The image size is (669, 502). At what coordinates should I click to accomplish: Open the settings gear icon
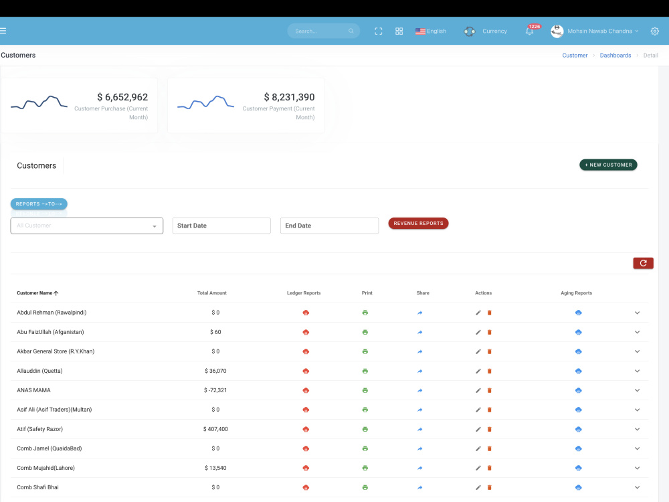654,31
